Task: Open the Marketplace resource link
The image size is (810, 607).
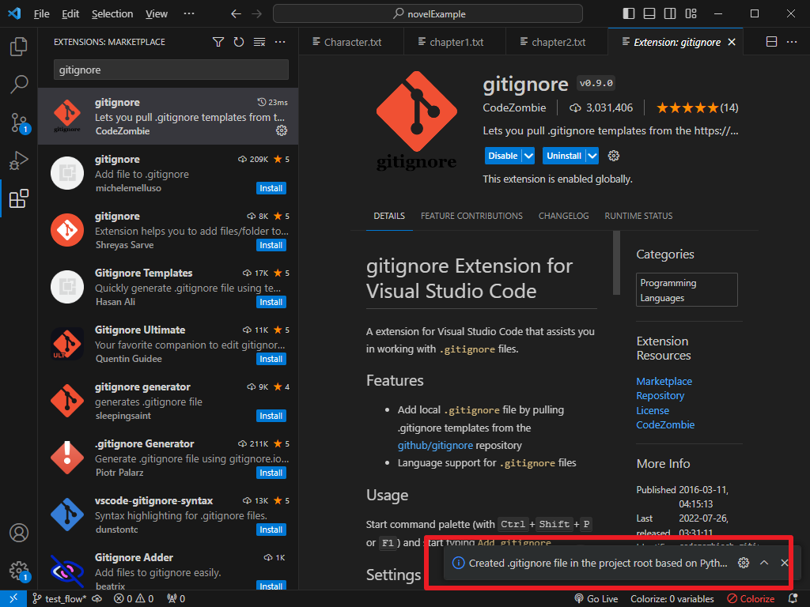Action: [x=664, y=382]
